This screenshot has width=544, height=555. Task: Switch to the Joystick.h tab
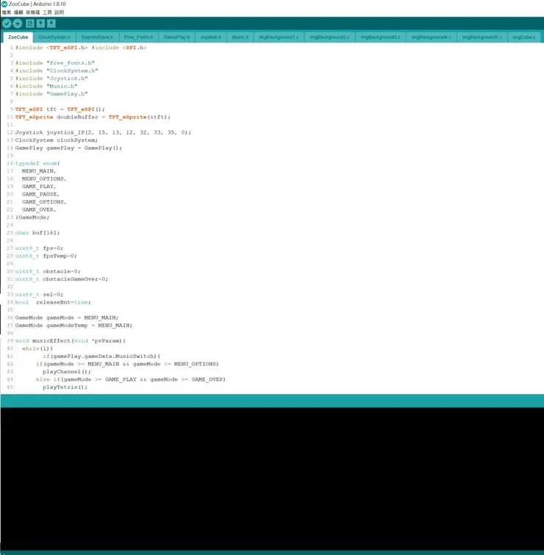(210, 37)
